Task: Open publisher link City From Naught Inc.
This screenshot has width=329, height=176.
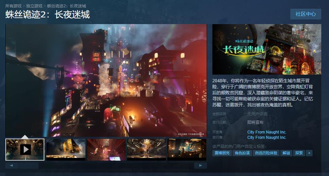Action: 267,138
